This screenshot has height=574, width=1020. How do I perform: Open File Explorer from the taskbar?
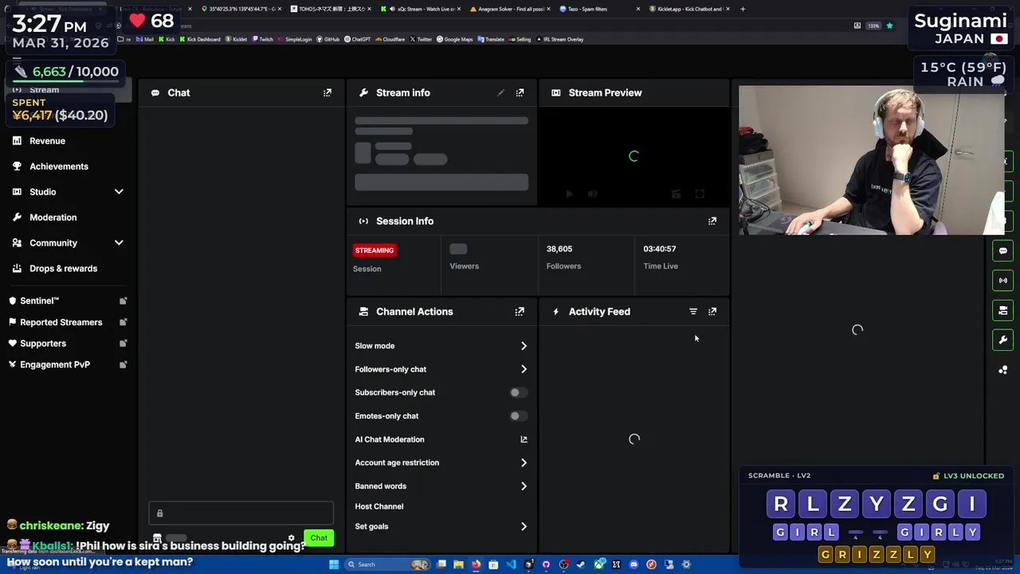[458, 564]
